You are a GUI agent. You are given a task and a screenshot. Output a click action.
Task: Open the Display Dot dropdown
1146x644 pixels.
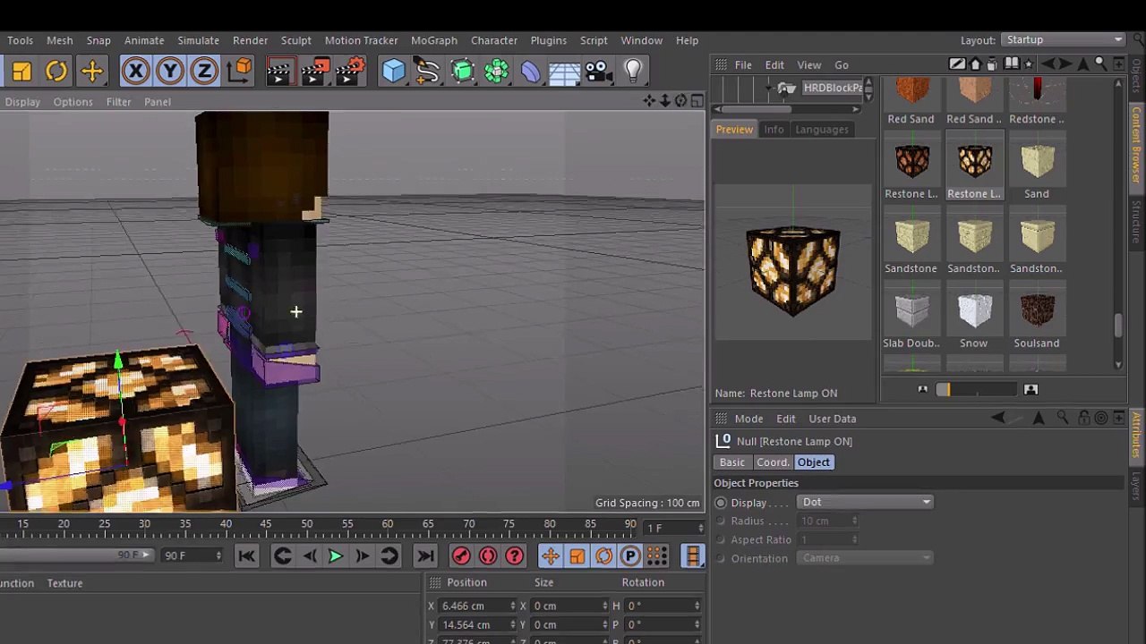[865, 503]
